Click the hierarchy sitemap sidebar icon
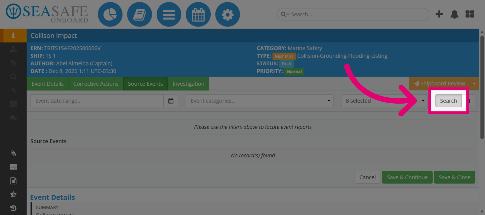 (x=13, y=49)
